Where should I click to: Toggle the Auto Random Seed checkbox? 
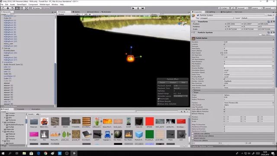click(x=224, y=85)
